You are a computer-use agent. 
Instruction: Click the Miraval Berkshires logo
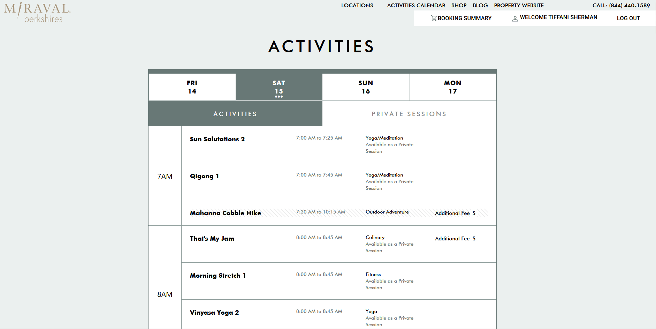point(37,13)
